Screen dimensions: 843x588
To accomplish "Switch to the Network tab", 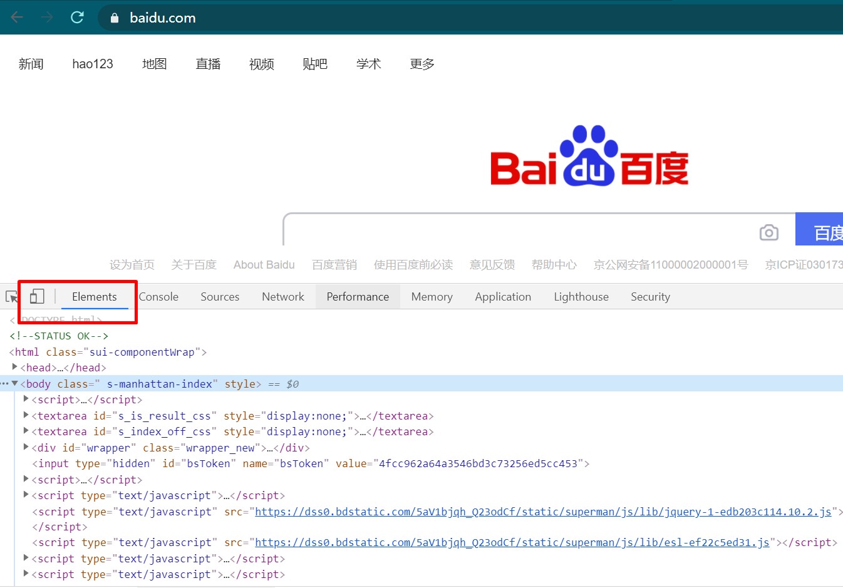I will (283, 297).
